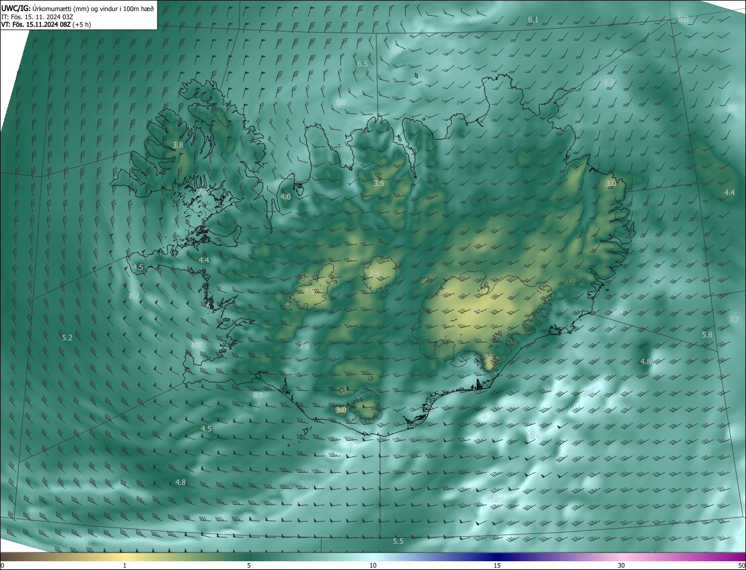Click the map value label "2.4" on the glacier
746x570 pixels.
click(x=374, y=274)
